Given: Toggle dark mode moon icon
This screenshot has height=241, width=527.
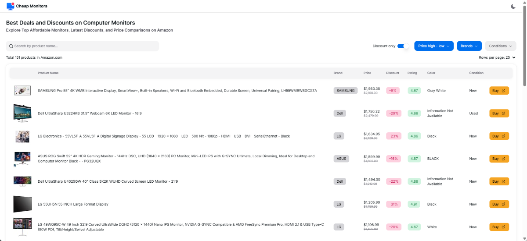Looking at the screenshot, I should tap(513, 6).
